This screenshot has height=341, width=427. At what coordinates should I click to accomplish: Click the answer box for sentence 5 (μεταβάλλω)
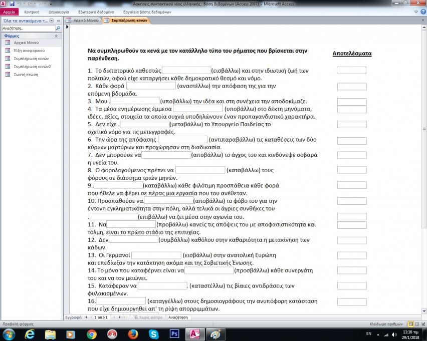pyautogui.click(x=145, y=124)
